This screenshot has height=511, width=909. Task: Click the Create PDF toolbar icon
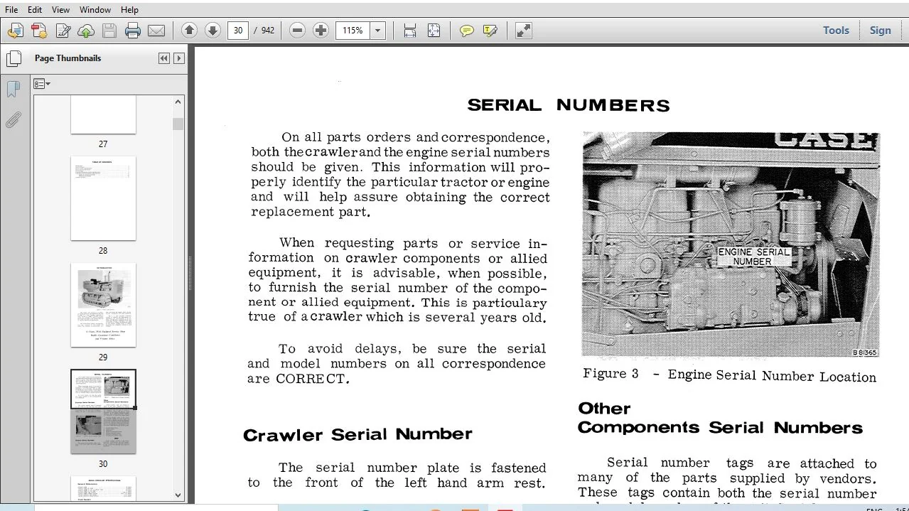39,31
